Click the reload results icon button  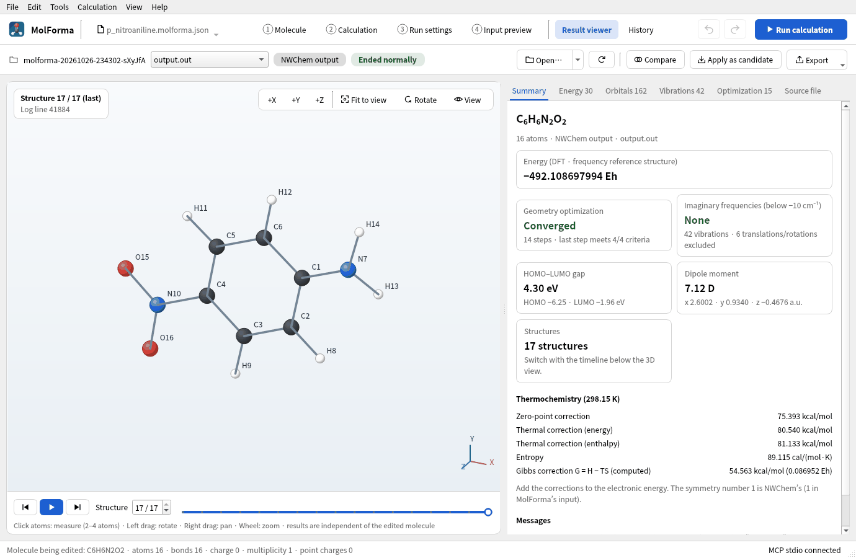[x=602, y=60]
